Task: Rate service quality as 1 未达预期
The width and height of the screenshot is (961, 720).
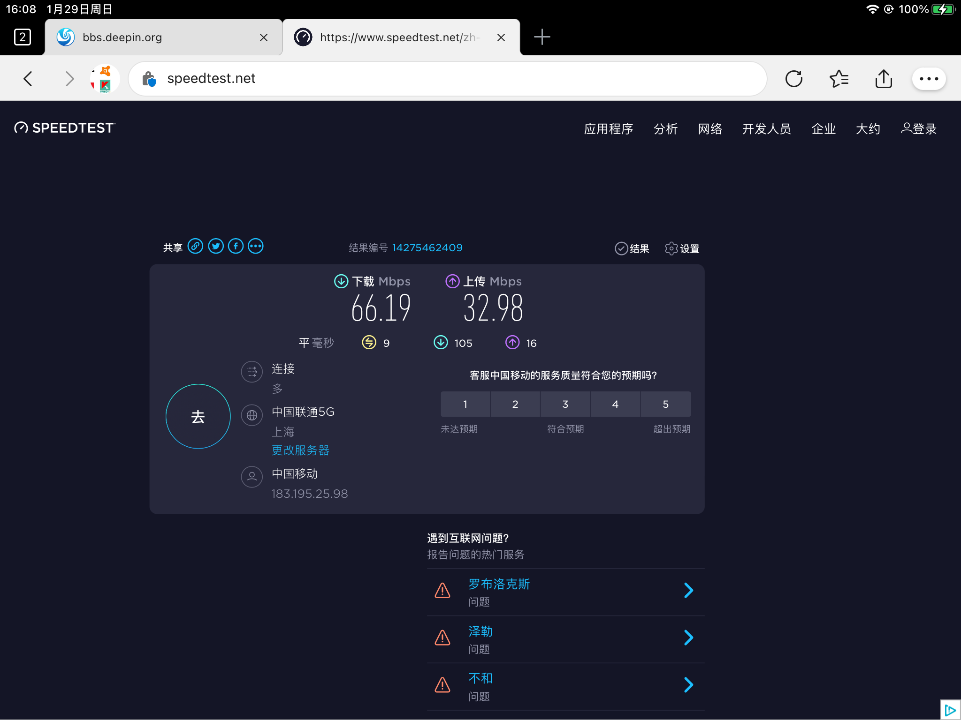Action: click(465, 404)
